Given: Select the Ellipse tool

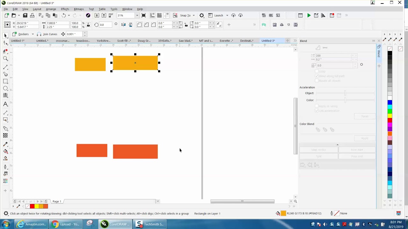Looking at the screenshot, I should (5, 88).
